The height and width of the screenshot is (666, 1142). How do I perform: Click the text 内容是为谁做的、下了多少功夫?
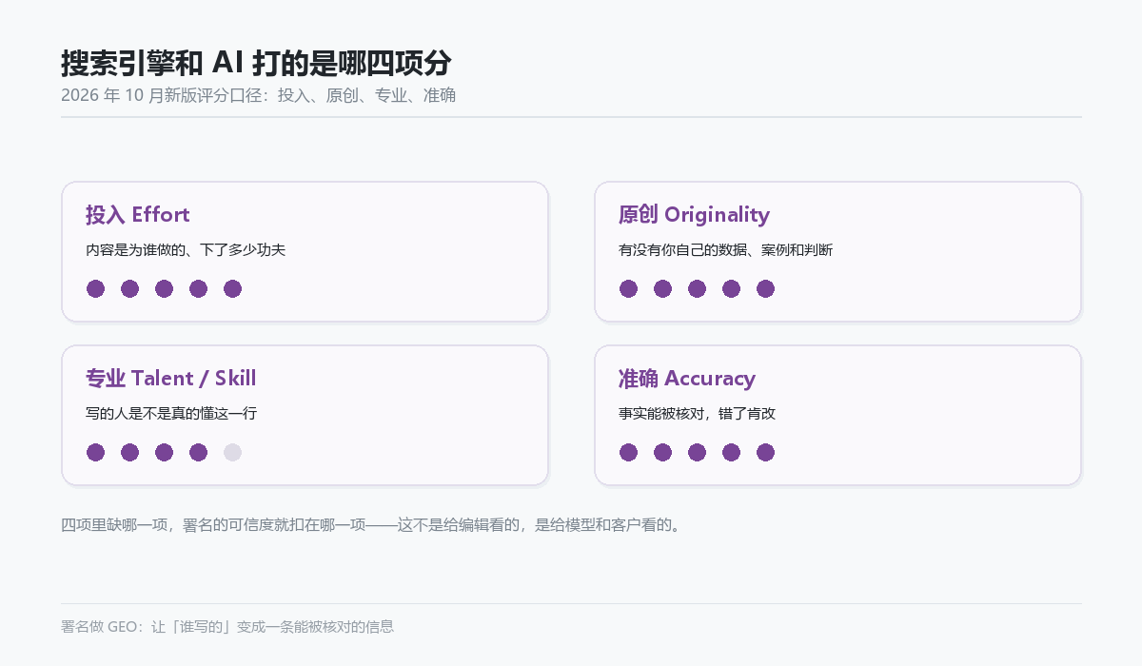[x=186, y=250]
